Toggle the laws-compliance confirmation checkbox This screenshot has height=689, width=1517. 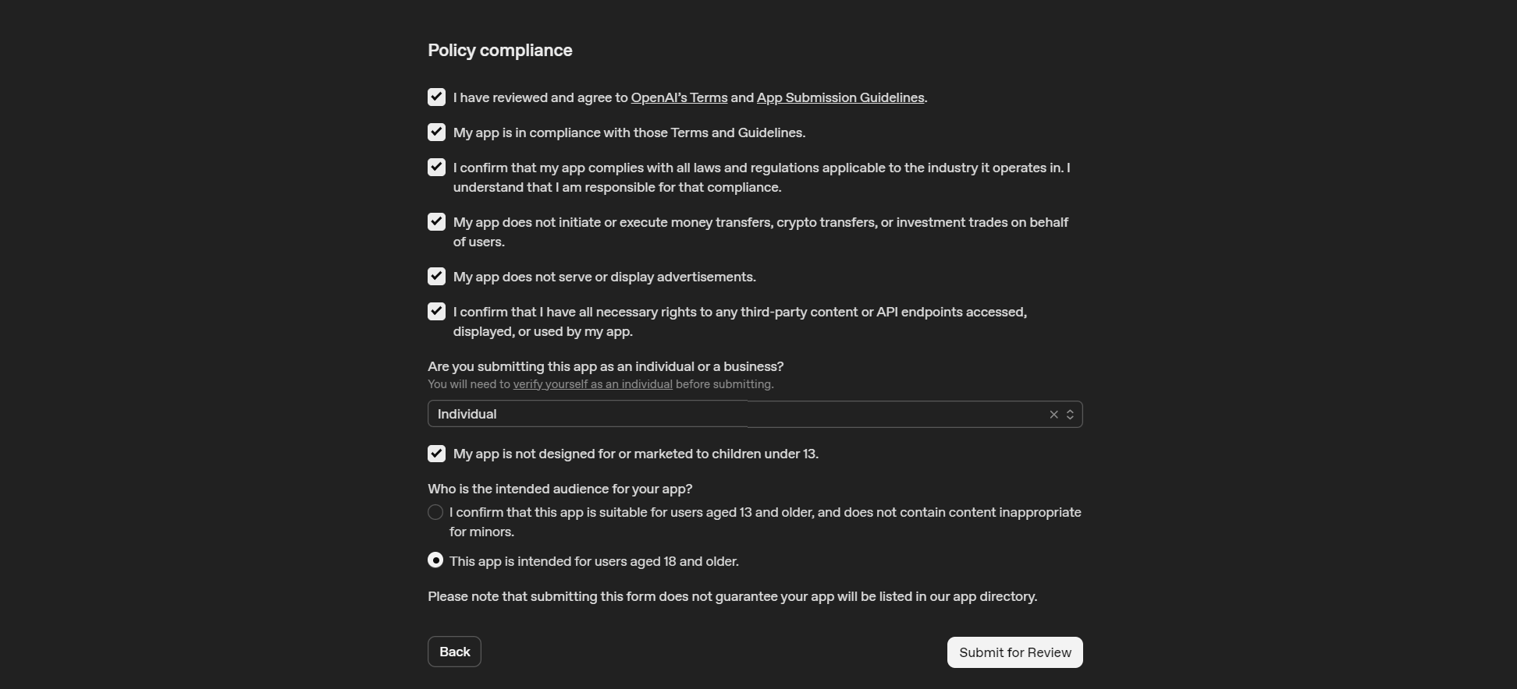click(435, 167)
